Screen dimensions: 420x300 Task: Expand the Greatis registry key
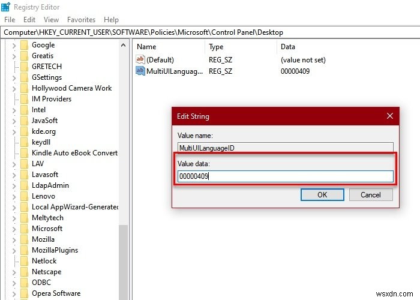[14, 56]
